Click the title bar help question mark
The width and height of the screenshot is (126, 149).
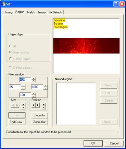coord(116,4)
